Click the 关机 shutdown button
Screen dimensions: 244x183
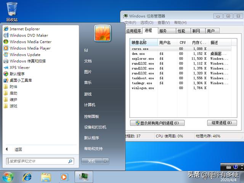coord(91,161)
